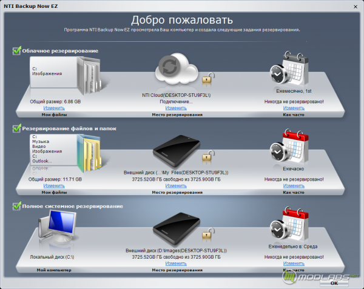Click the NTI Cloud(\DESKTOP-STU9F3L\) label

176,95
